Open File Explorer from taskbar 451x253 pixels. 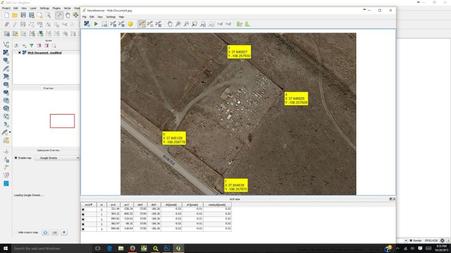[121, 249]
